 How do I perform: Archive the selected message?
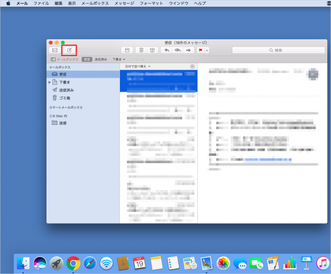(x=126, y=50)
